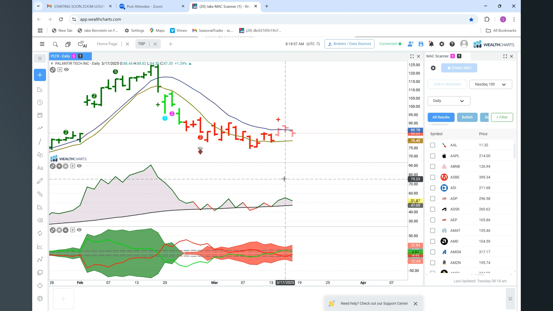
Task: Open the MAC Scanner settings gear
Action: pyautogui.click(x=433, y=68)
